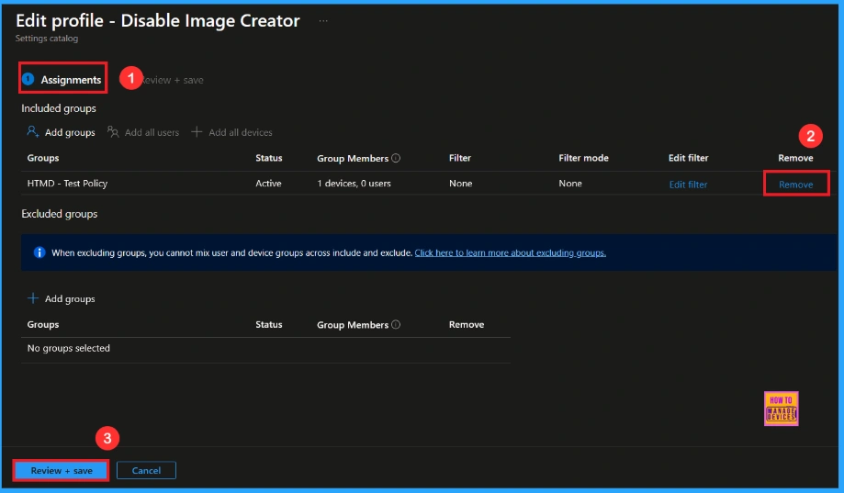Open the learn more about excluding groups link
This screenshot has height=493, width=844.
511,253
